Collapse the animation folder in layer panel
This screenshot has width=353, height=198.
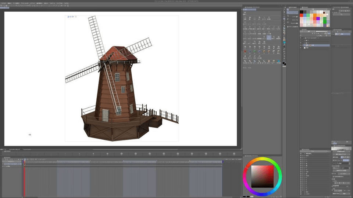coord(304,38)
